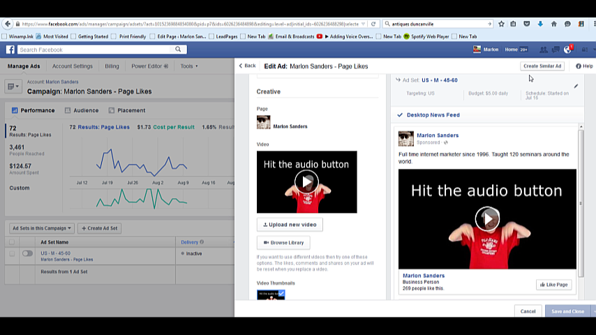The image size is (596, 335).
Task: Click the Like Page button in preview
Action: coord(554,285)
